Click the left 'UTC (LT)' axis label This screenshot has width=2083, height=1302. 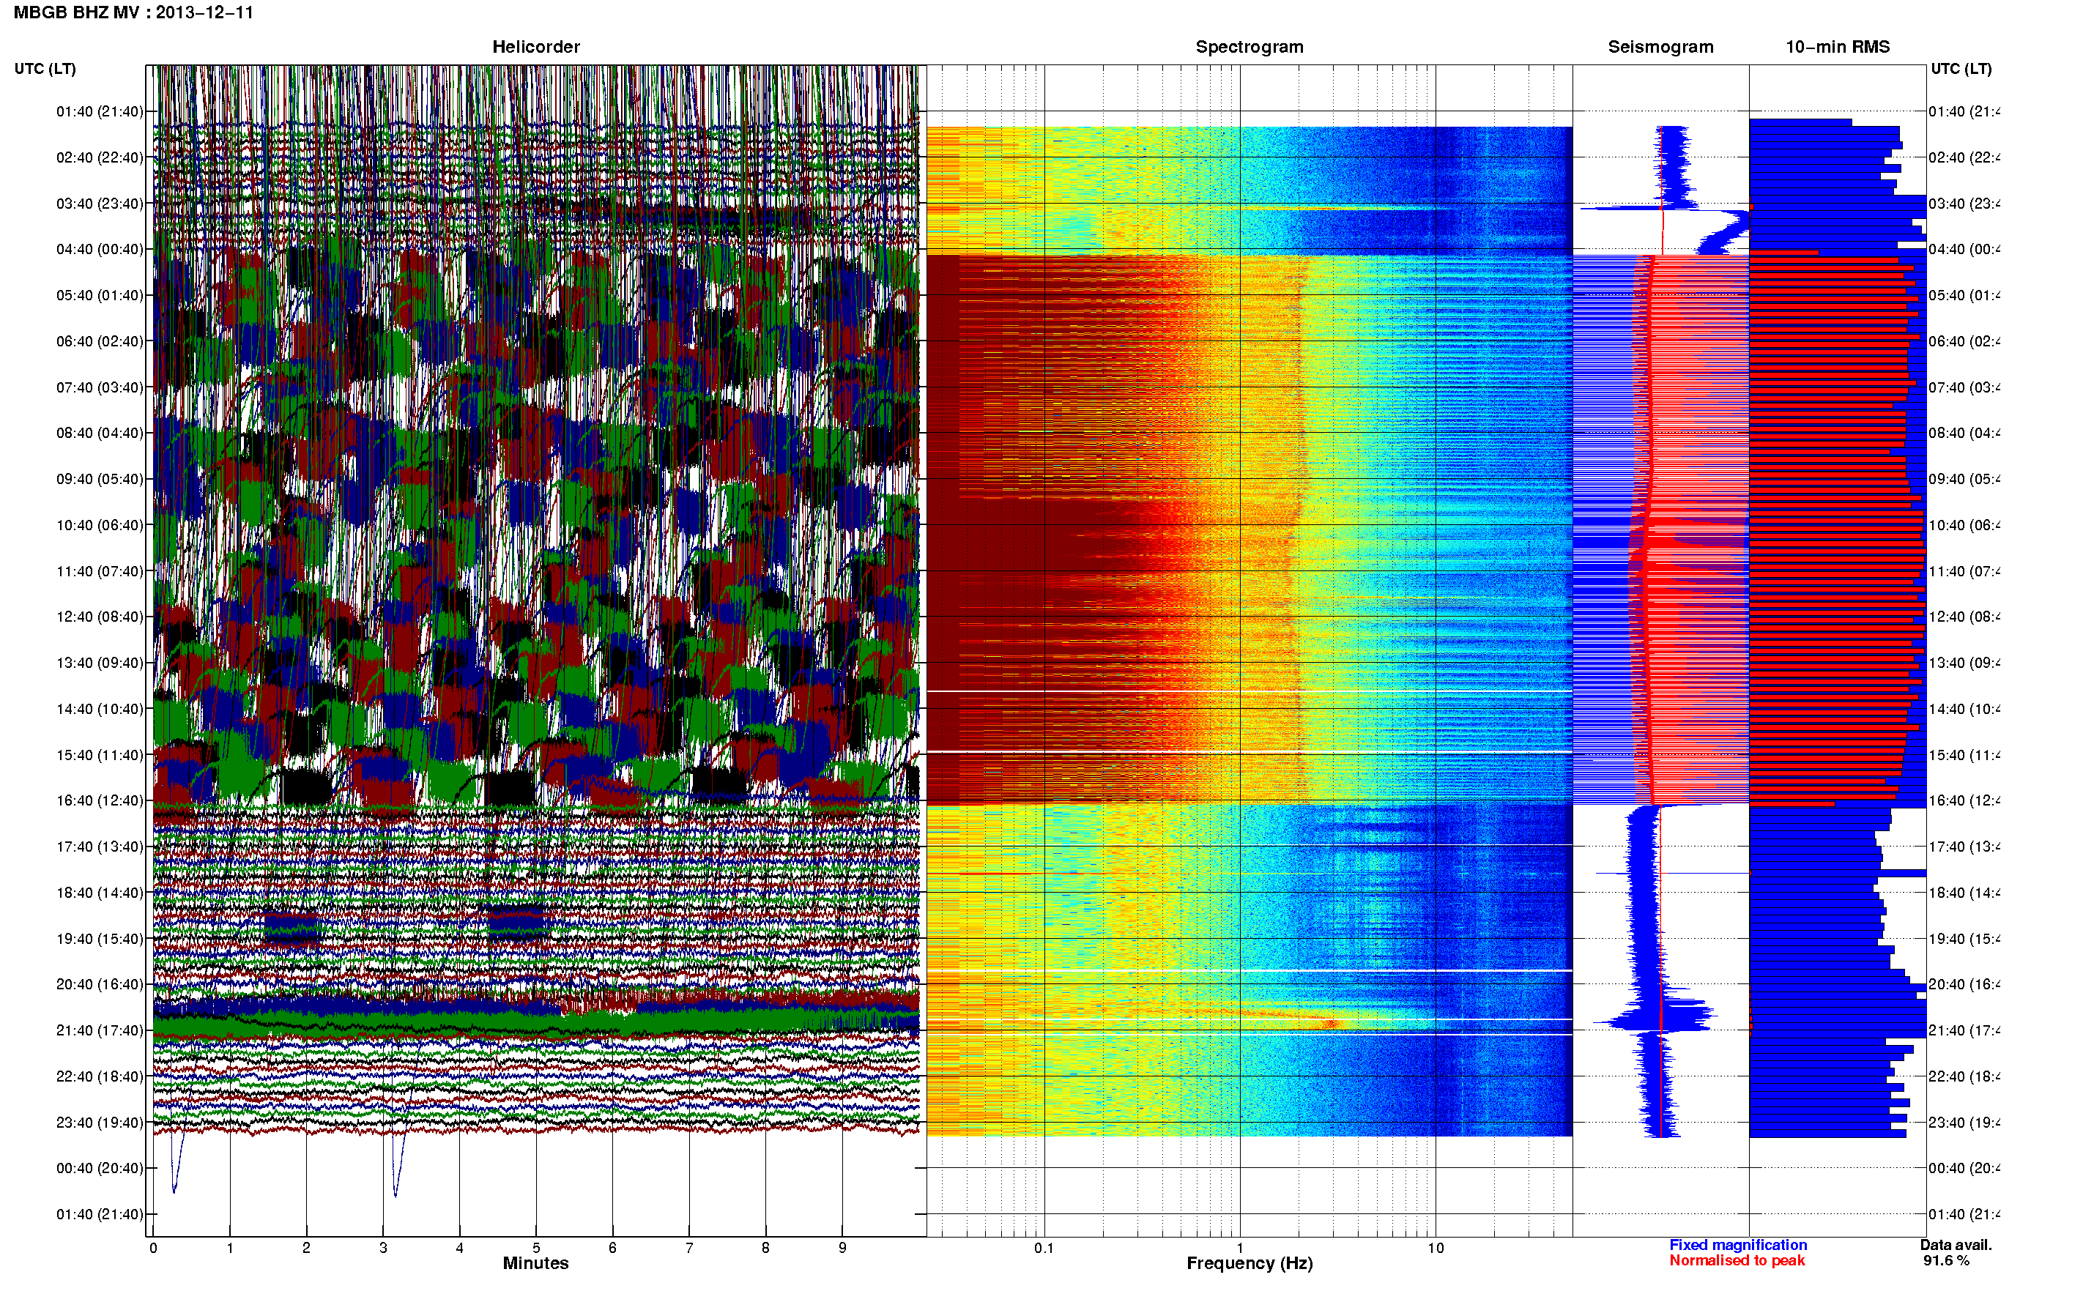(x=45, y=69)
